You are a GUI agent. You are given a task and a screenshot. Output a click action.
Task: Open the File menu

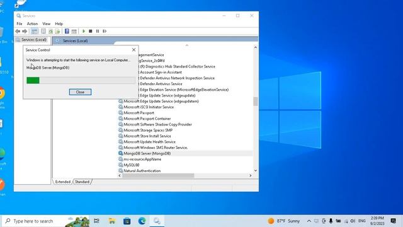click(x=20, y=24)
